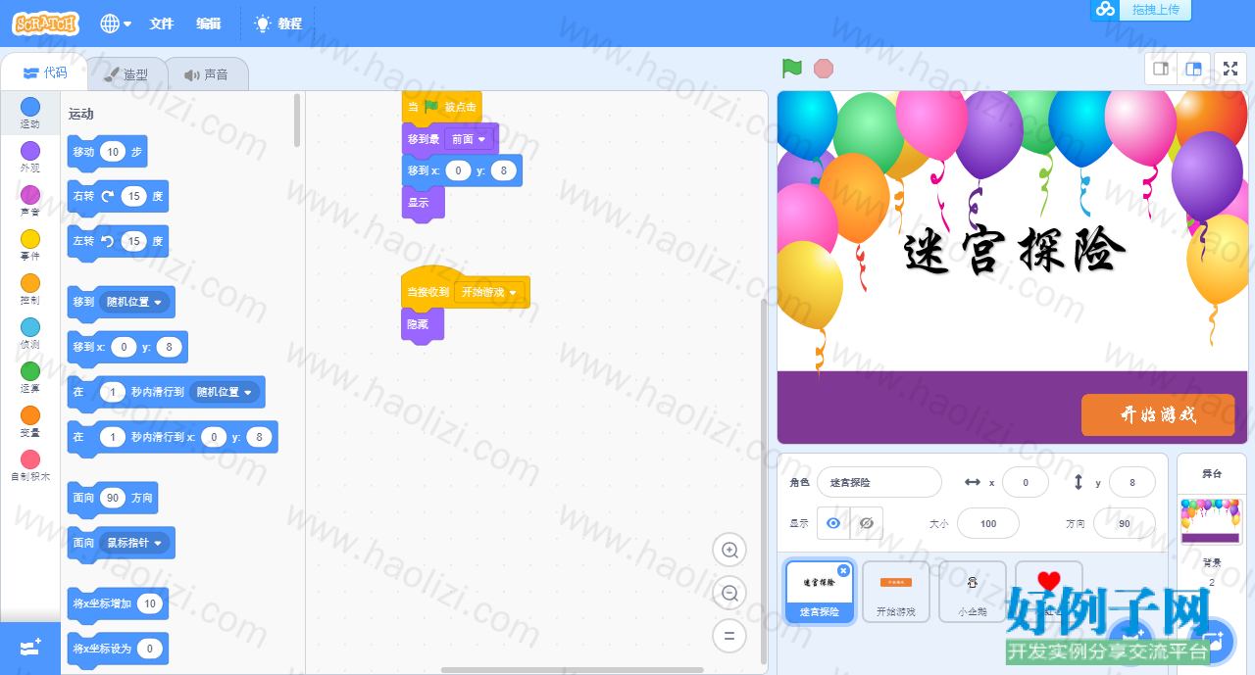
Task: Switch to small stage layout
Action: 1161,69
